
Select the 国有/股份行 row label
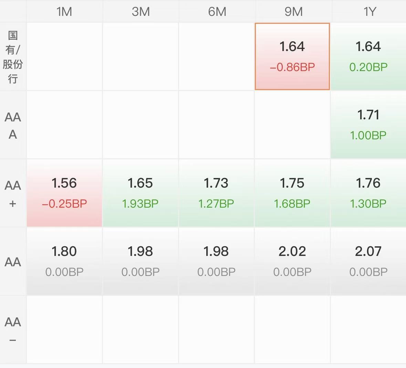13,57
